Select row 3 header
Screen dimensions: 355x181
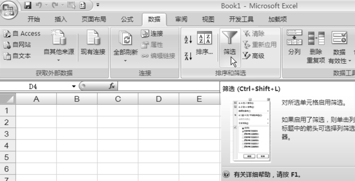pos(8,134)
